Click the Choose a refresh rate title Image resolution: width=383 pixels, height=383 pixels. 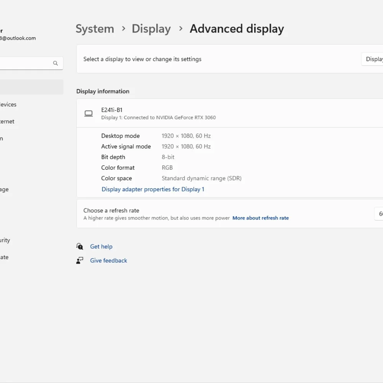pos(111,210)
